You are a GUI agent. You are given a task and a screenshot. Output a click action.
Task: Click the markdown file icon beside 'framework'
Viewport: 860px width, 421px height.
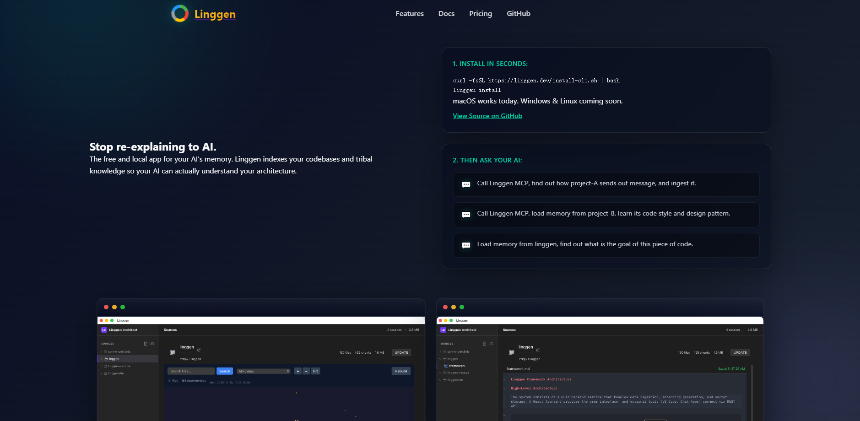pyautogui.click(x=446, y=366)
